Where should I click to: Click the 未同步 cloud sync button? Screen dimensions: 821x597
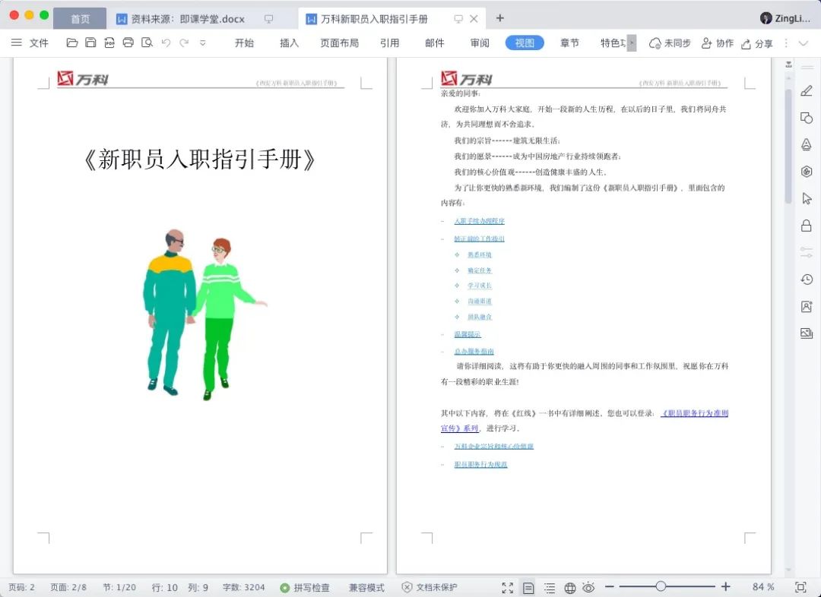coord(670,43)
